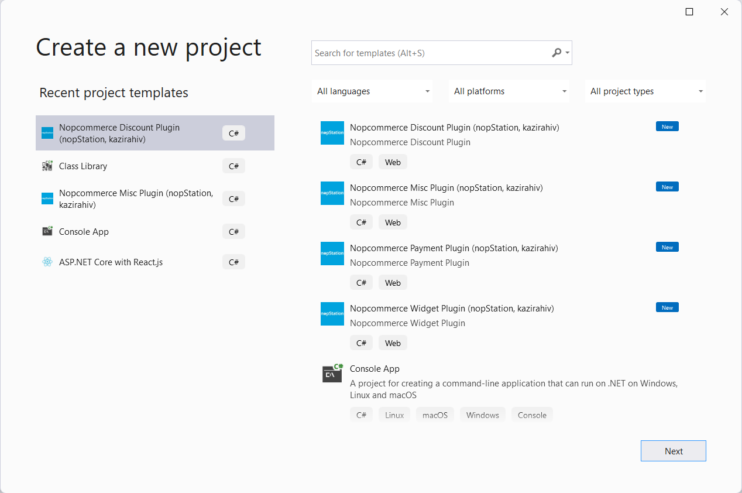The height and width of the screenshot is (493, 742).
Task: Click Nopcommerce Payment Plugin subtitle text
Action: click(410, 263)
